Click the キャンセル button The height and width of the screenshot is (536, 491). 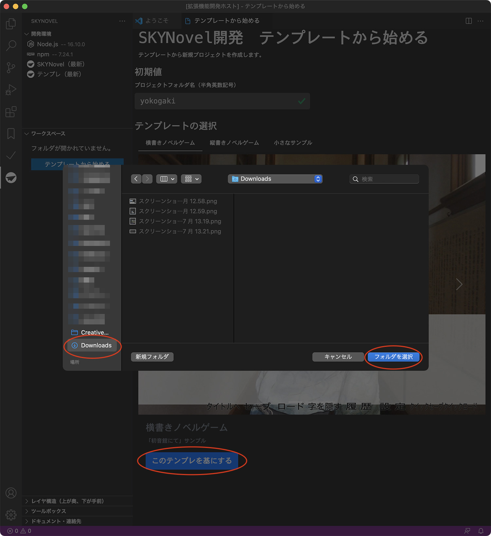(338, 357)
